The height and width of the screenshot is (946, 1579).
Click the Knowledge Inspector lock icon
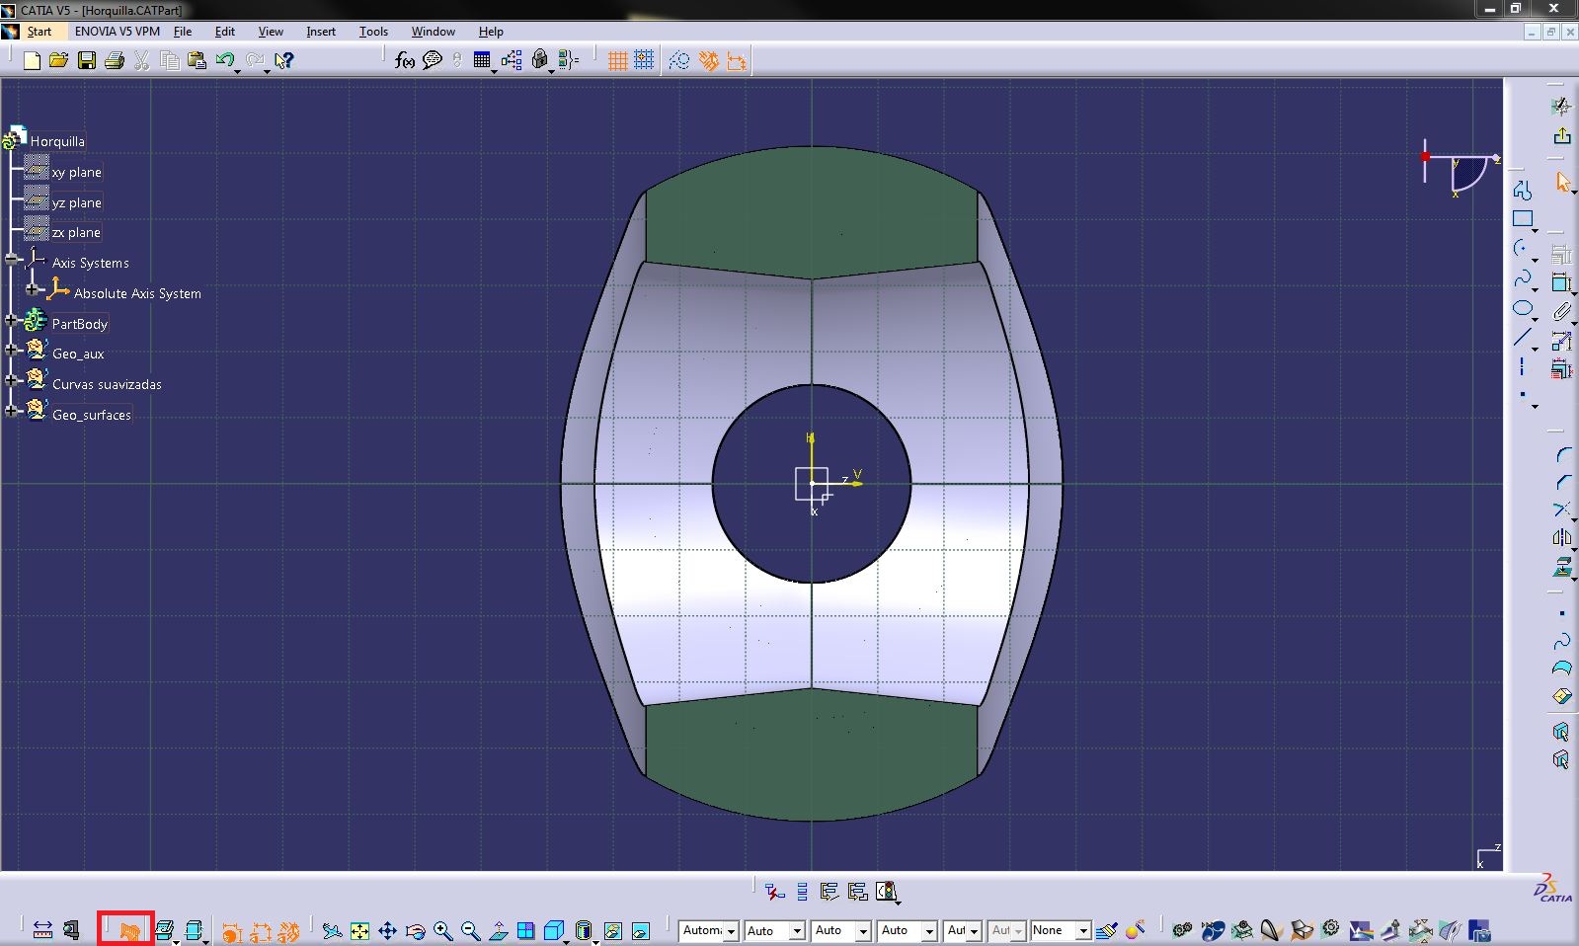(539, 61)
